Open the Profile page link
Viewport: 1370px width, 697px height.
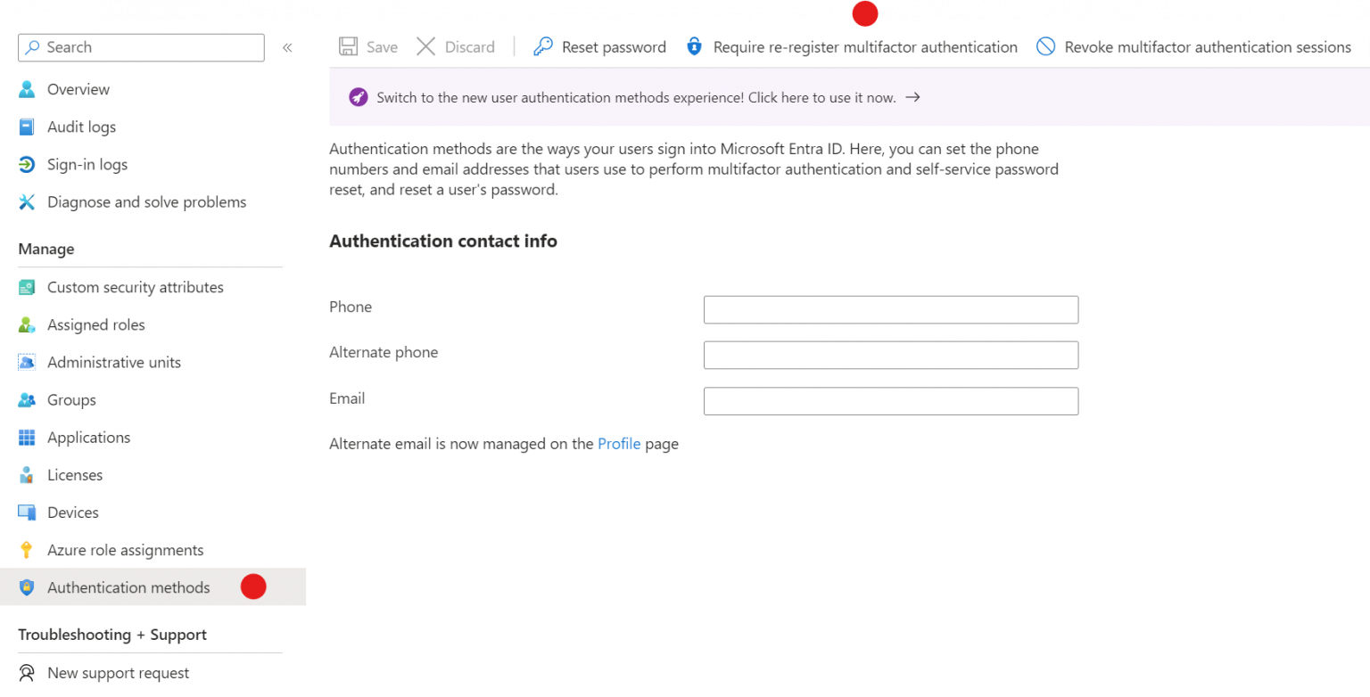[619, 443]
